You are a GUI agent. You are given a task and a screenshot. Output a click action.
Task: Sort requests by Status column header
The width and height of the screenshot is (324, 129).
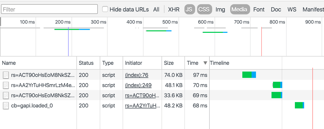pyautogui.click(x=86, y=63)
